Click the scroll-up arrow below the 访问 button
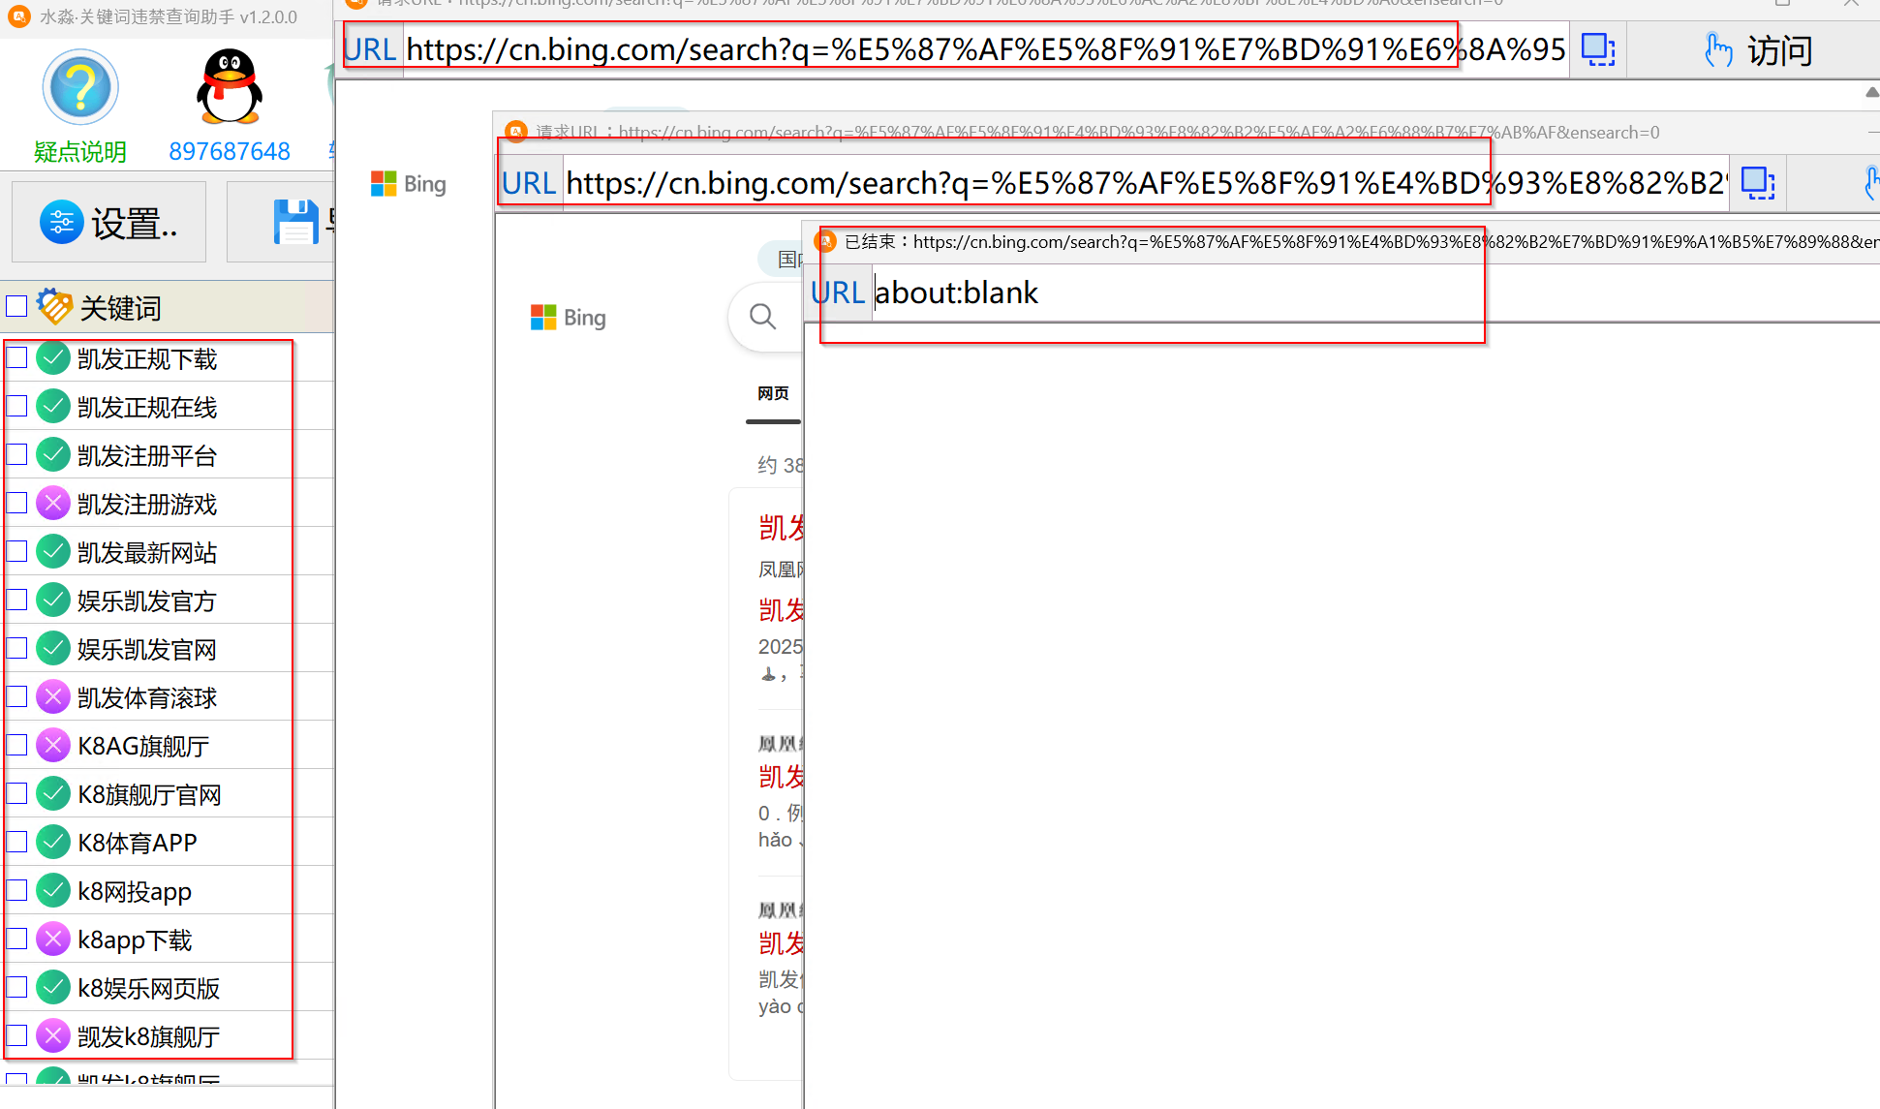1880x1109 pixels. (x=1871, y=92)
